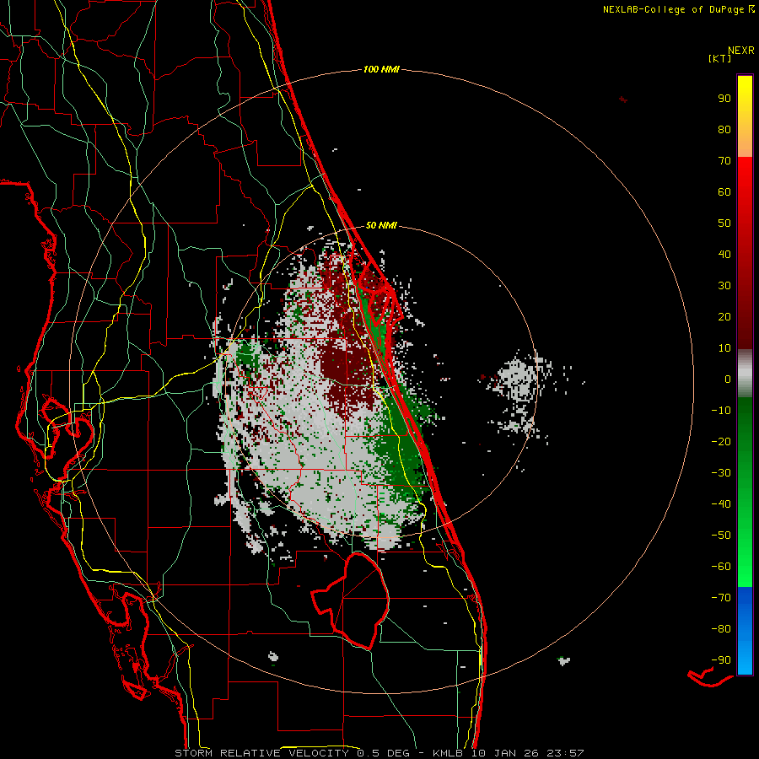759x759 pixels.
Task: Select the -70 knot scale label
Action: pos(721,598)
